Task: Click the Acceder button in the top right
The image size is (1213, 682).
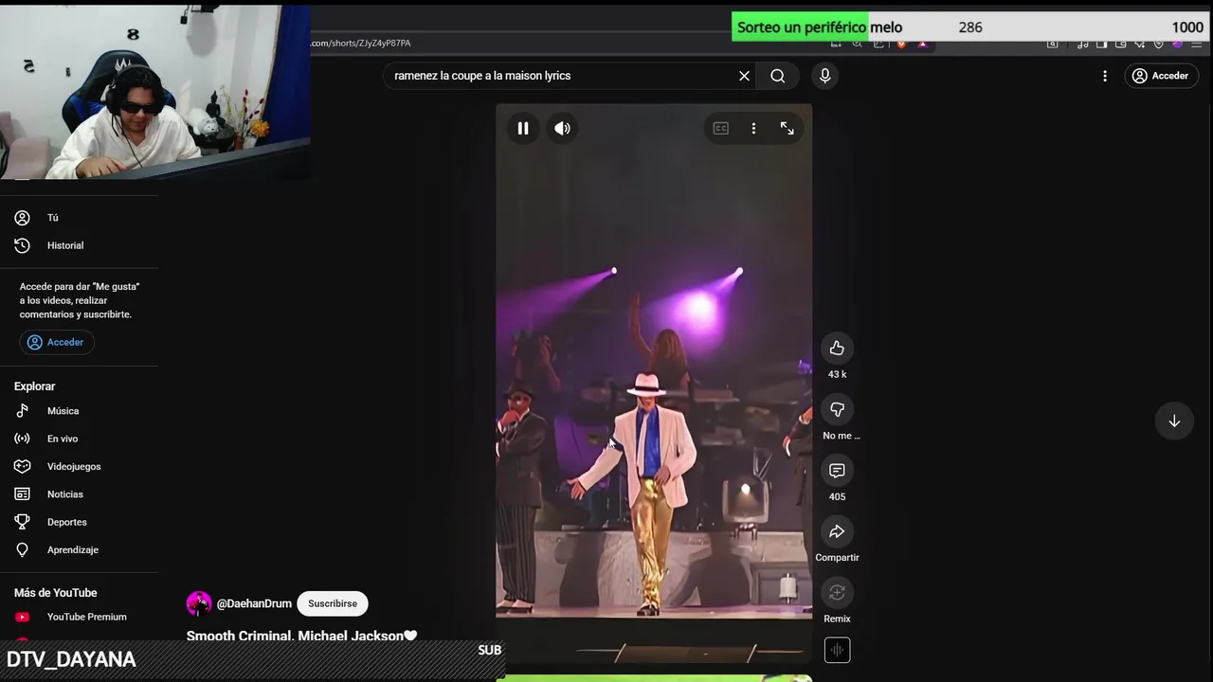Action: pyautogui.click(x=1161, y=76)
